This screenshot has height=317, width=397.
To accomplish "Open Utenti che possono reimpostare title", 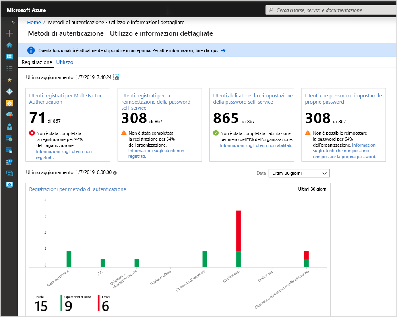I will click(343, 99).
